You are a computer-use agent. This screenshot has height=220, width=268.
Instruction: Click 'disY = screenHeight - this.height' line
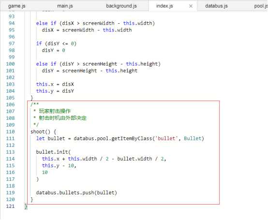pos(89,71)
